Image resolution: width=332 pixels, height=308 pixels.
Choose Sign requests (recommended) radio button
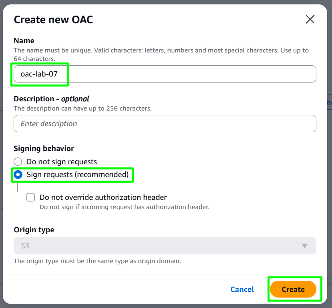point(18,175)
